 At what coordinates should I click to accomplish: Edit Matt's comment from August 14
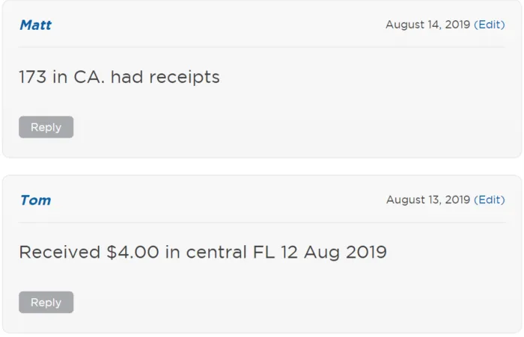(x=490, y=25)
